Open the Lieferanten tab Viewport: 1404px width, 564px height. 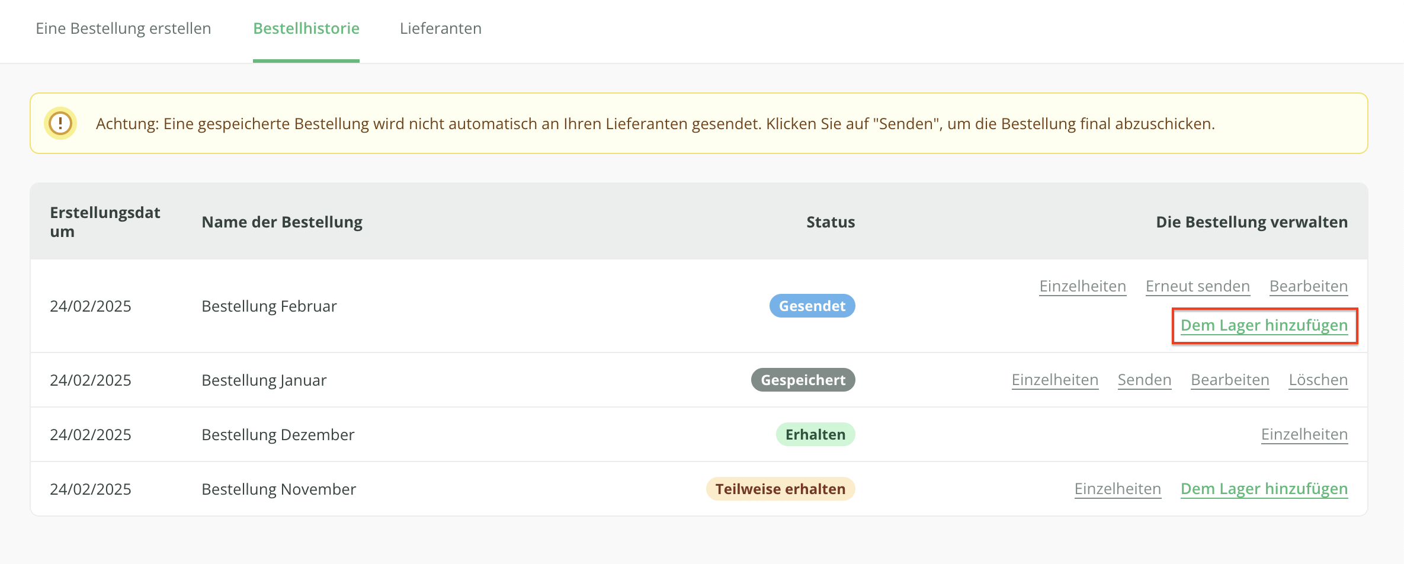[x=441, y=28]
